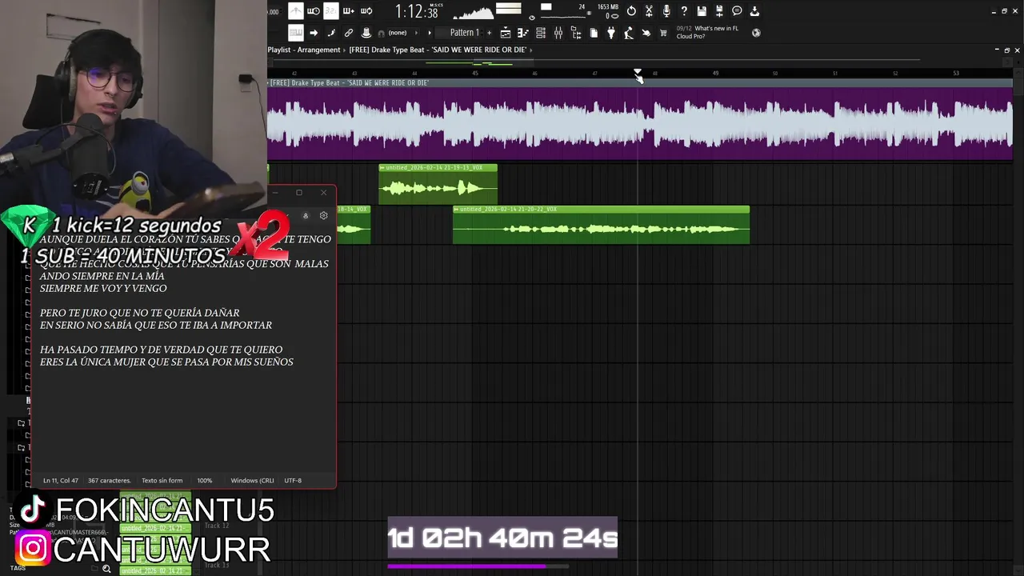Click the export/download render icon
Screen dimensions: 1024x576
[754, 11]
